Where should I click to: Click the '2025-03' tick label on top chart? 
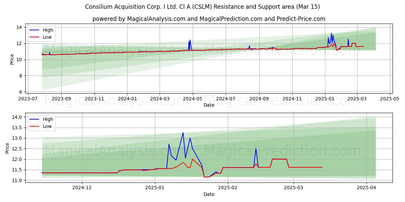pyautogui.click(x=357, y=99)
